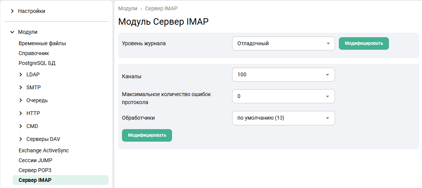The image size is (422, 188).
Task: Expand the Серверы DAV node chevron
Action: click(x=21, y=139)
